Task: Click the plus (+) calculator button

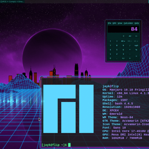Action: point(130,58)
